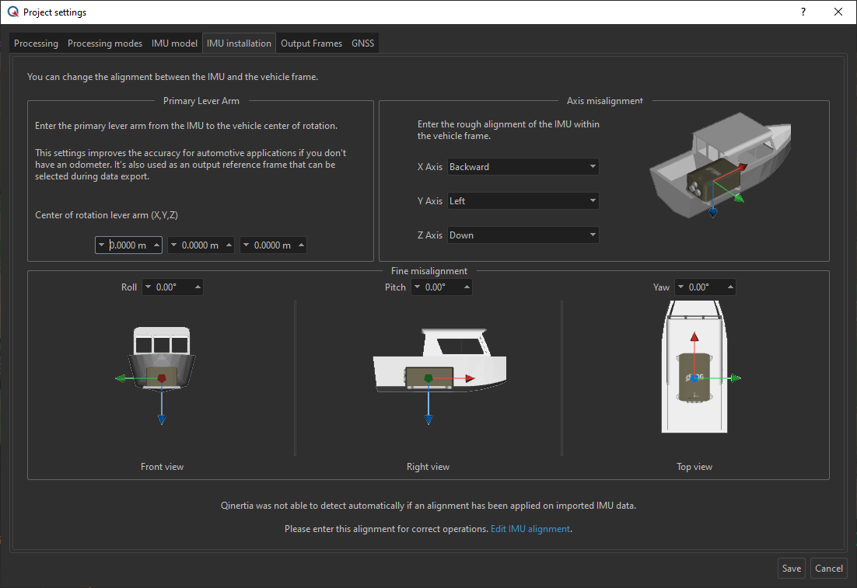Open the X Axis dropdown set to Backward
857x588 pixels.
(x=523, y=167)
